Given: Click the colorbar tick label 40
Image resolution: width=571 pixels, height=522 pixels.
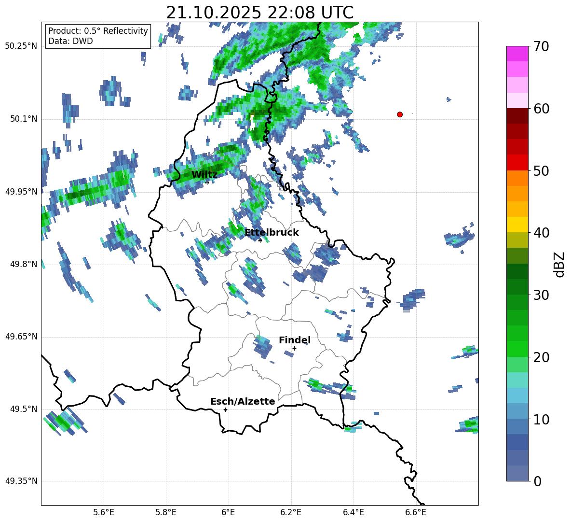Looking at the screenshot, I should [542, 233].
